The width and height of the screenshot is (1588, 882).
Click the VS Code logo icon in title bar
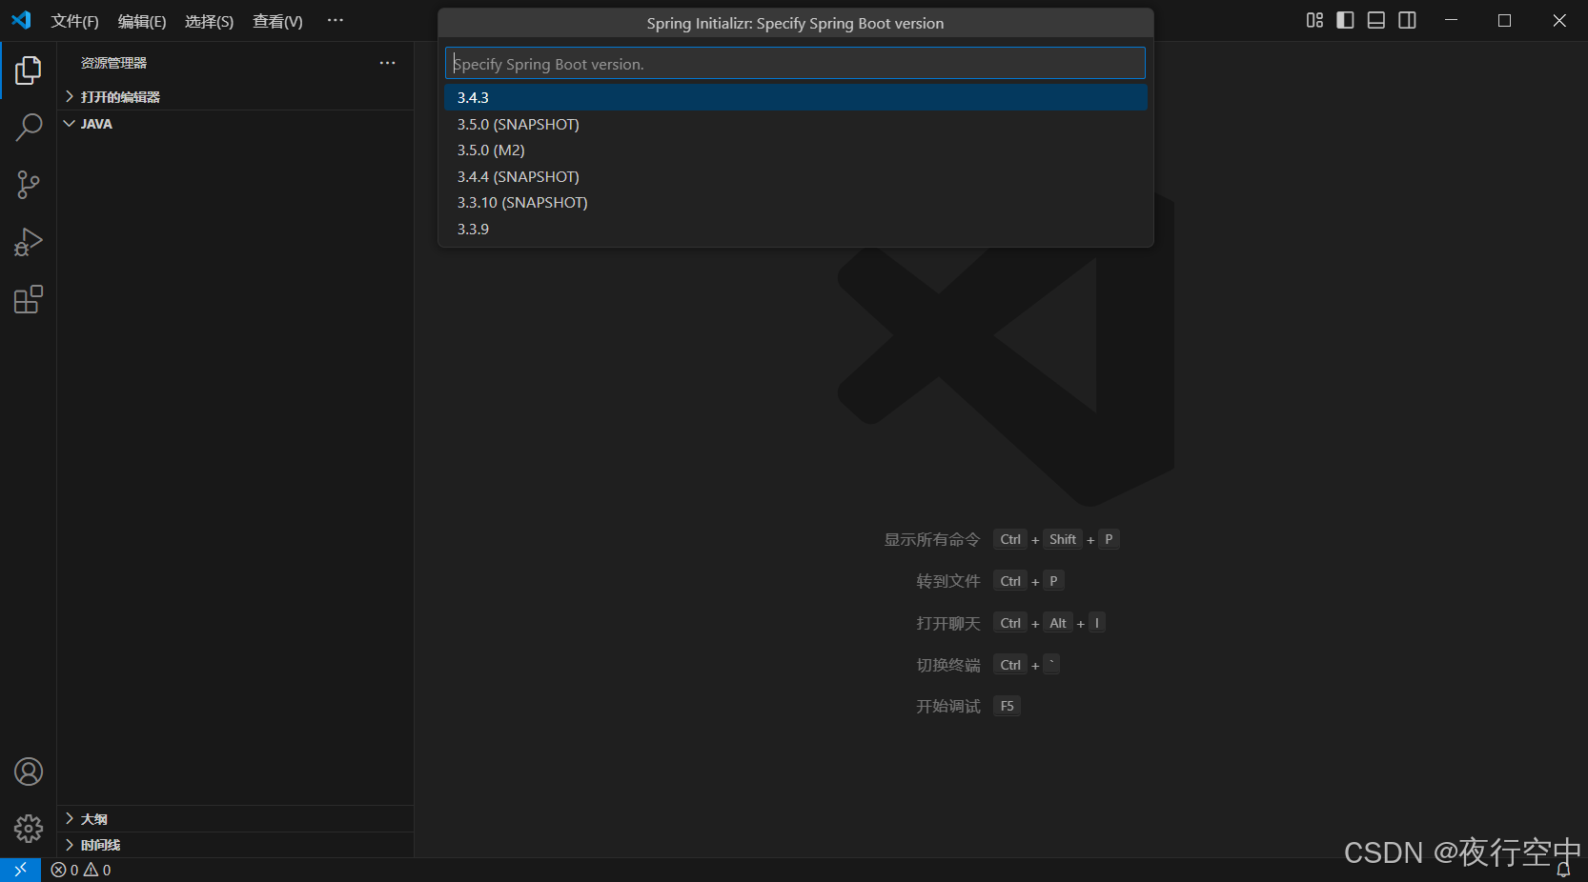point(21,20)
